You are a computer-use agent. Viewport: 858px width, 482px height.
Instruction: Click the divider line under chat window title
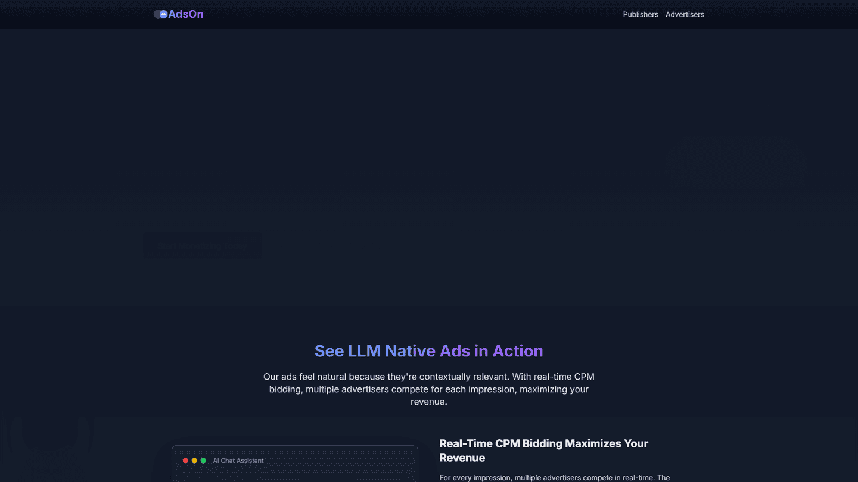click(295, 472)
